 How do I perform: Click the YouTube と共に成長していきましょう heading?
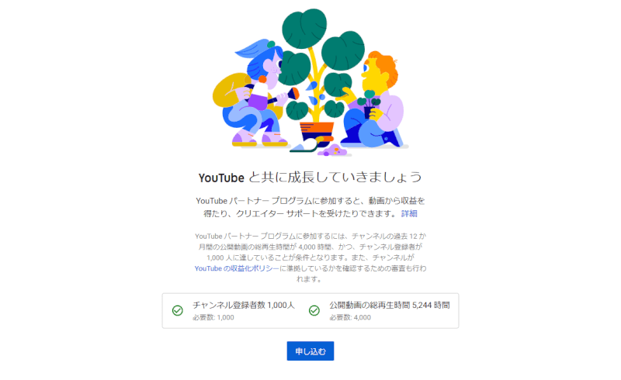310,178
